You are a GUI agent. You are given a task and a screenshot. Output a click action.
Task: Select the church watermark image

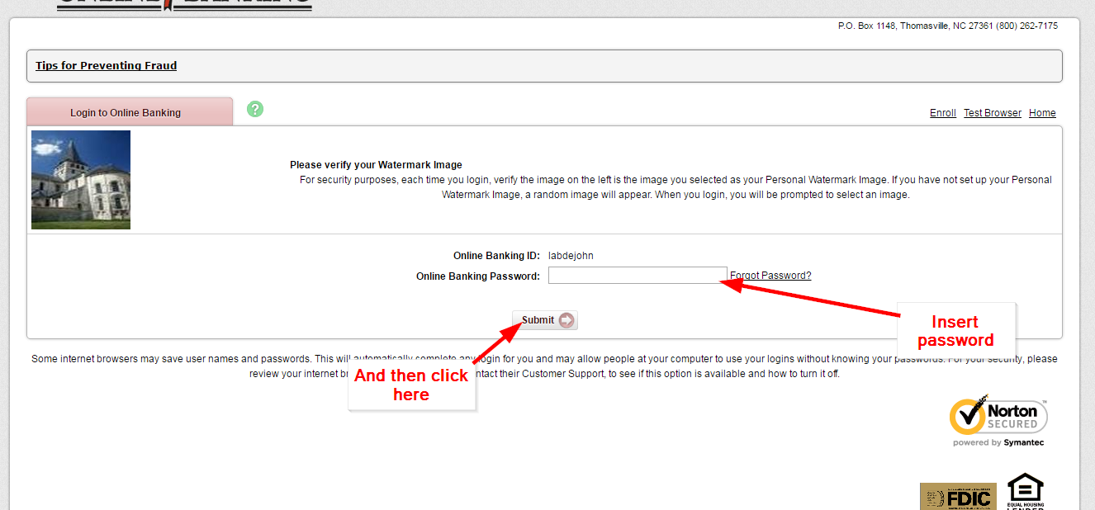[81, 180]
